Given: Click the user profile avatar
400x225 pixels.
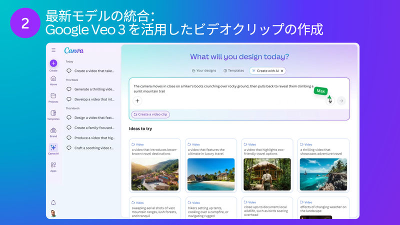Looking at the screenshot, I should (53, 213).
